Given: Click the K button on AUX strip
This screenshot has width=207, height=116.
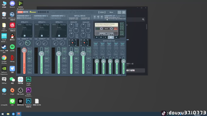Looking at the screenshot, I should click(x=89, y=65).
